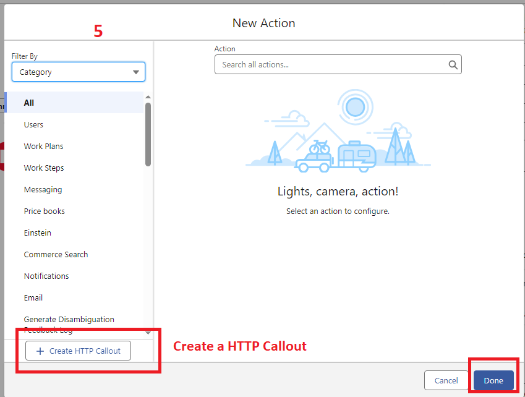This screenshot has width=525, height=397.
Task: Select the Notifications category
Action: (x=46, y=276)
